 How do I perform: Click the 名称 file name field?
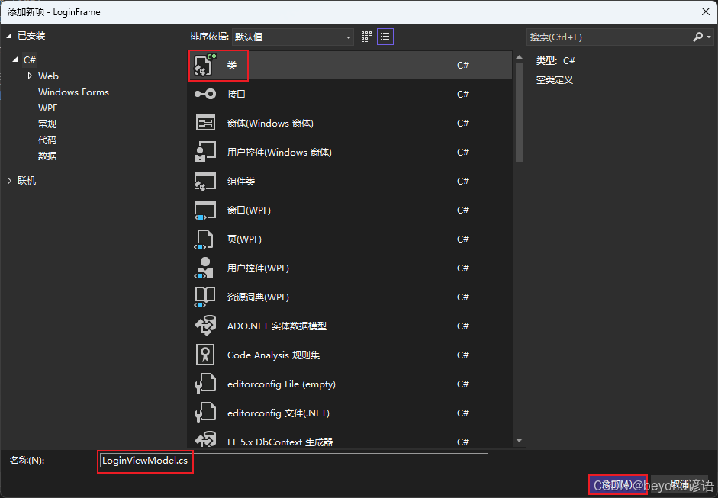click(294, 461)
